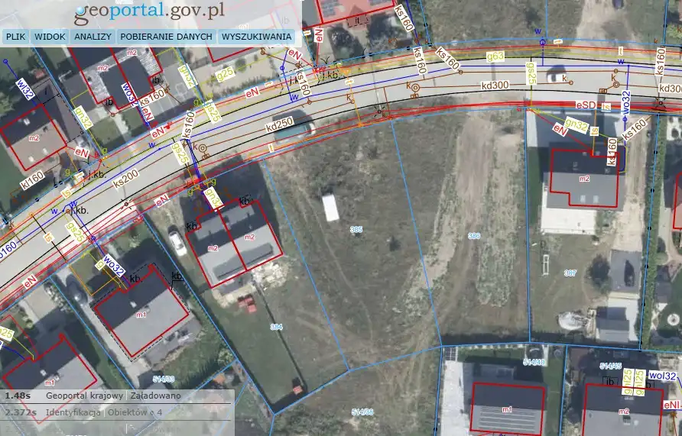Open the ANALIZY menu

pyautogui.click(x=93, y=37)
